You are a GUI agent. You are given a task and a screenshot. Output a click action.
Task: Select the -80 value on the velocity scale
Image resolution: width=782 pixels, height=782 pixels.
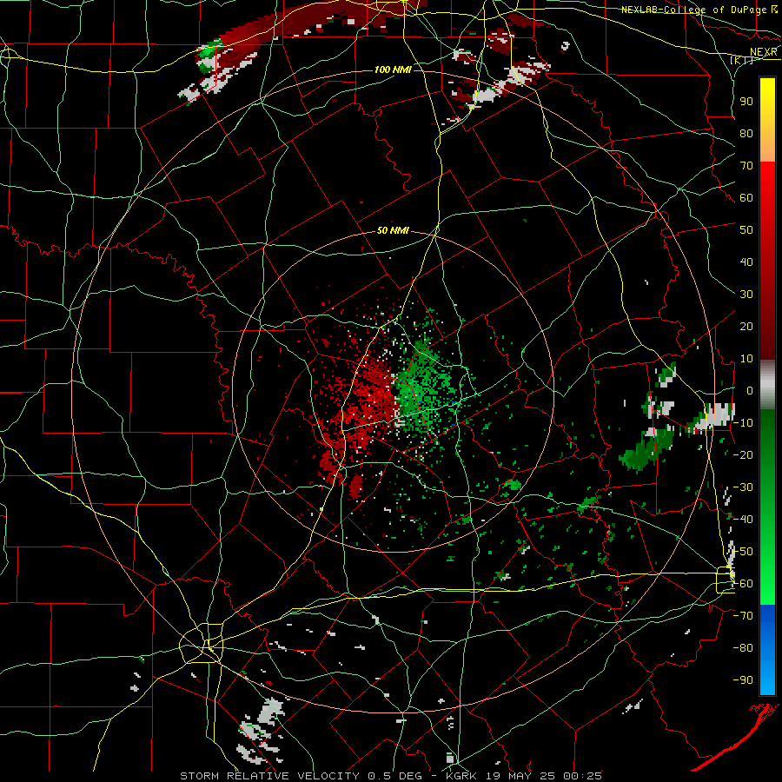point(743,648)
